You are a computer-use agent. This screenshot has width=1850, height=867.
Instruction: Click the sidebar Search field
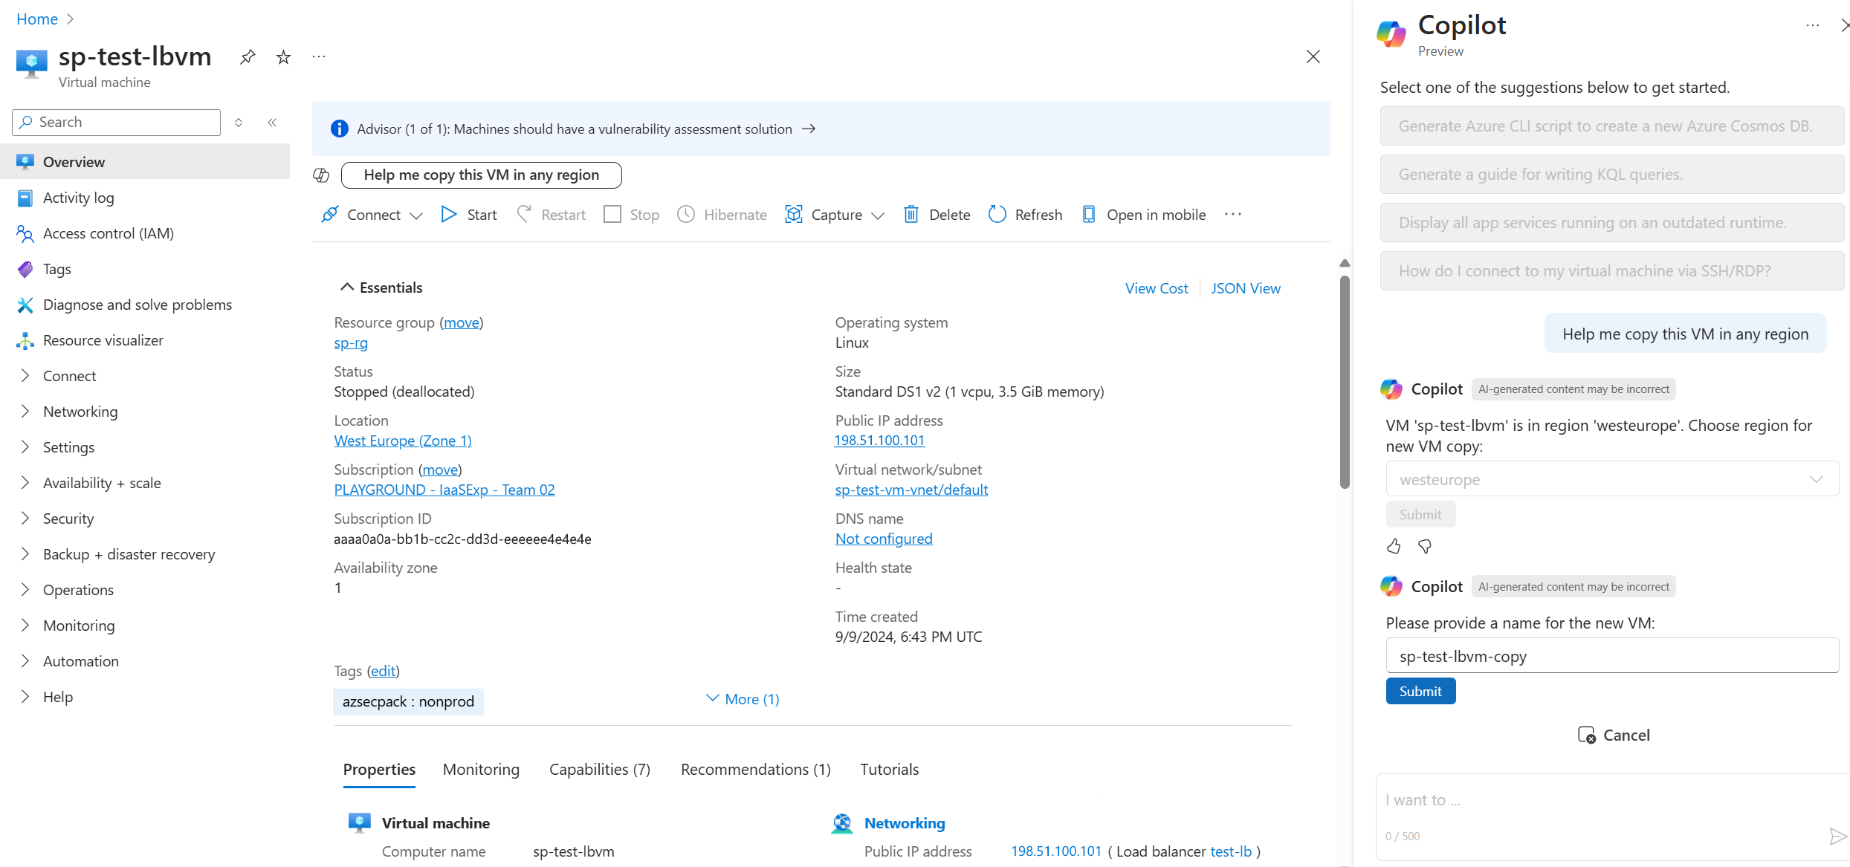116,123
